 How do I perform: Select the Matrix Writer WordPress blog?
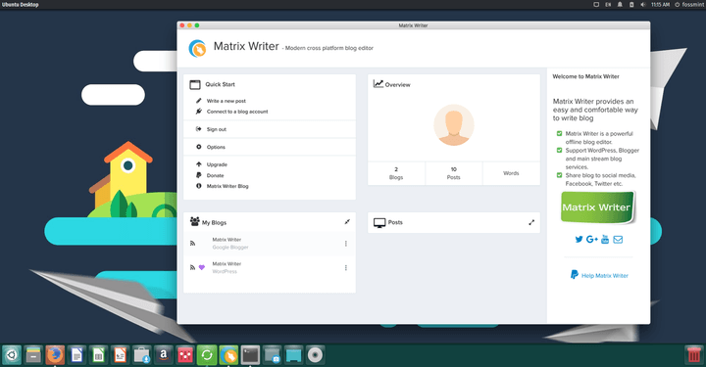pos(270,268)
